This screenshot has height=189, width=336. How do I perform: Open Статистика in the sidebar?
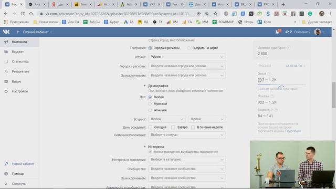(x=19, y=61)
